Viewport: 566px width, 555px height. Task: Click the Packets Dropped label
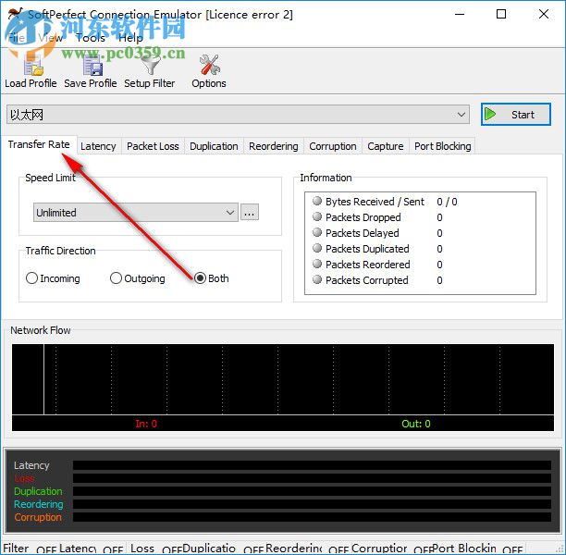pos(363,217)
